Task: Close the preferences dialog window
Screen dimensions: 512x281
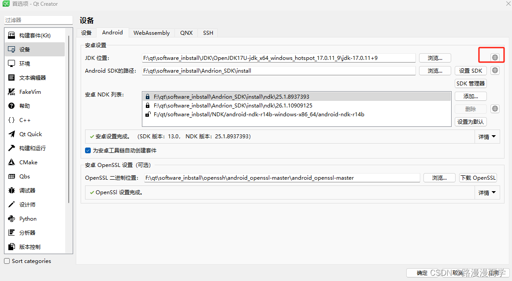Action: 508,3
